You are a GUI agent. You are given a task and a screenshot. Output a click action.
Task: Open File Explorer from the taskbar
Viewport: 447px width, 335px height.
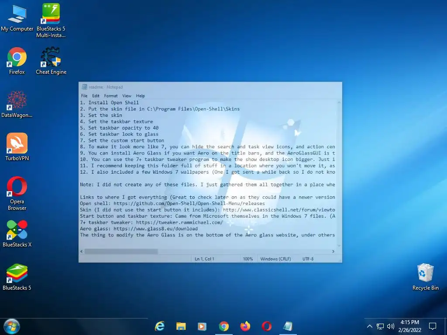click(181, 326)
